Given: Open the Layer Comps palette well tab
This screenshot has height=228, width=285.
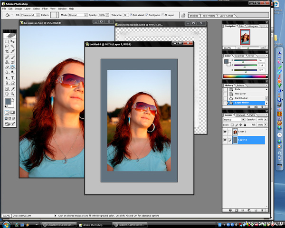Looking at the screenshot, I should click(x=226, y=16).
